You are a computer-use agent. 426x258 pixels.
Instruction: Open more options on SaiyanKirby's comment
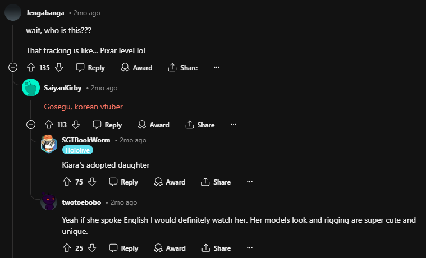click(233, 125)
